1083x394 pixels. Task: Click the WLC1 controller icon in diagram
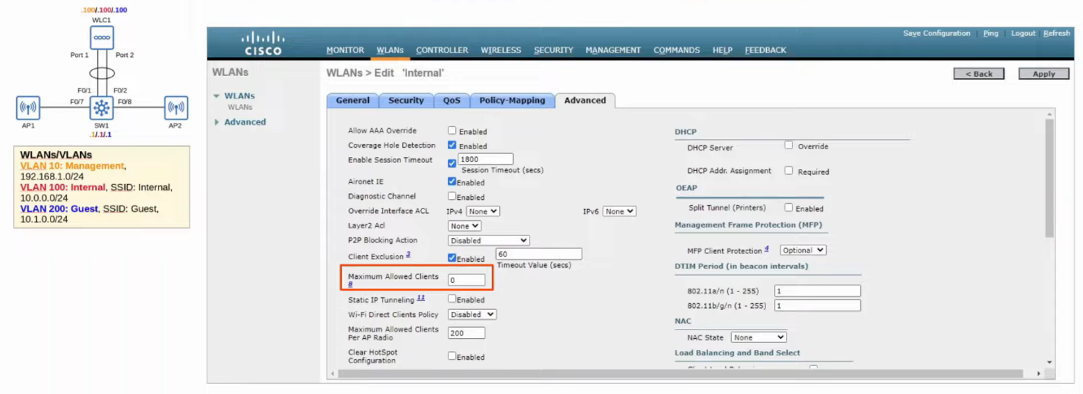tap(102, 38)
